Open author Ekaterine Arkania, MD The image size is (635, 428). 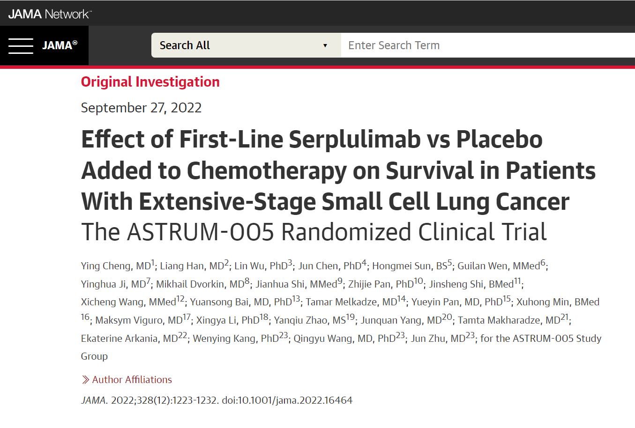coord(129,339)
